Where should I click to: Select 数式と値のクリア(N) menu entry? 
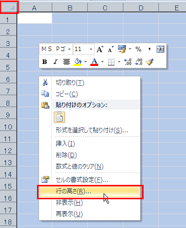(89, 167)
